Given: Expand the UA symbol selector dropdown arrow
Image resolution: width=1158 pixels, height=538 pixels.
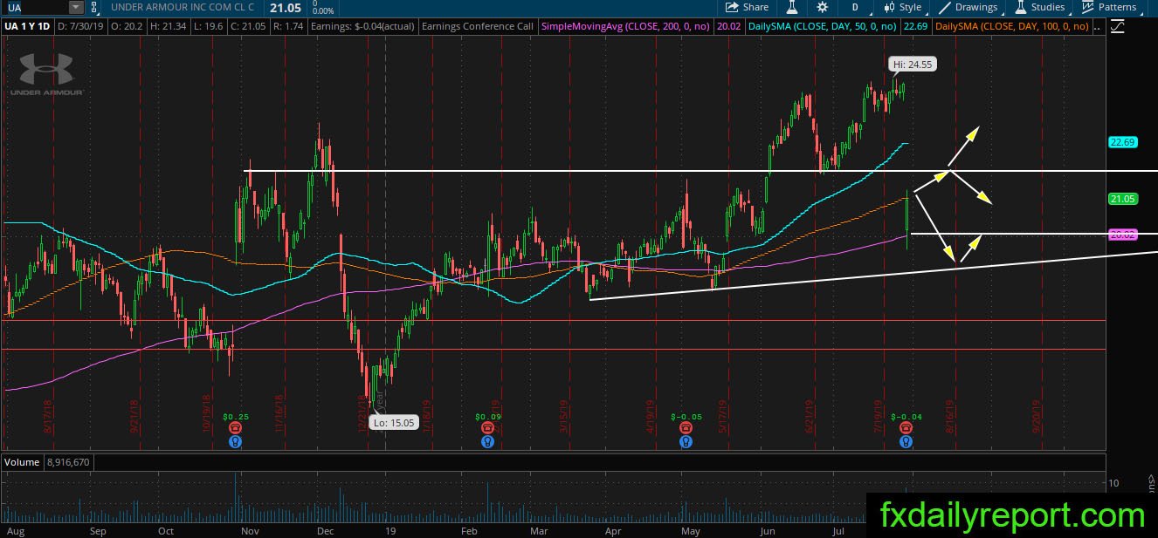Looking at the screenshot, I should 75,7.
